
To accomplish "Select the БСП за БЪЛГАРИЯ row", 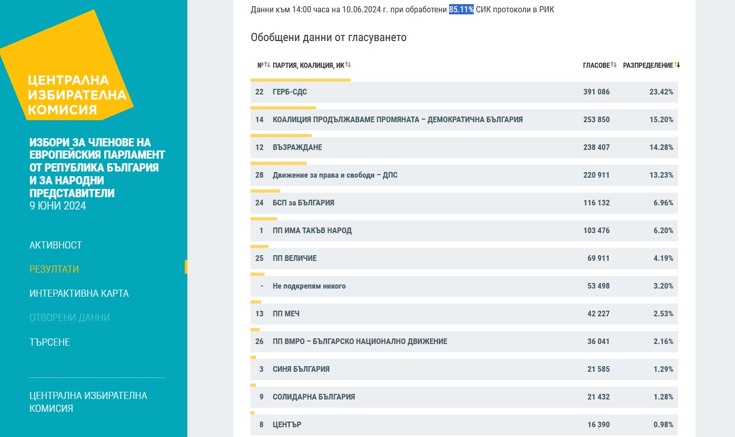I will [x=463, y=203].
